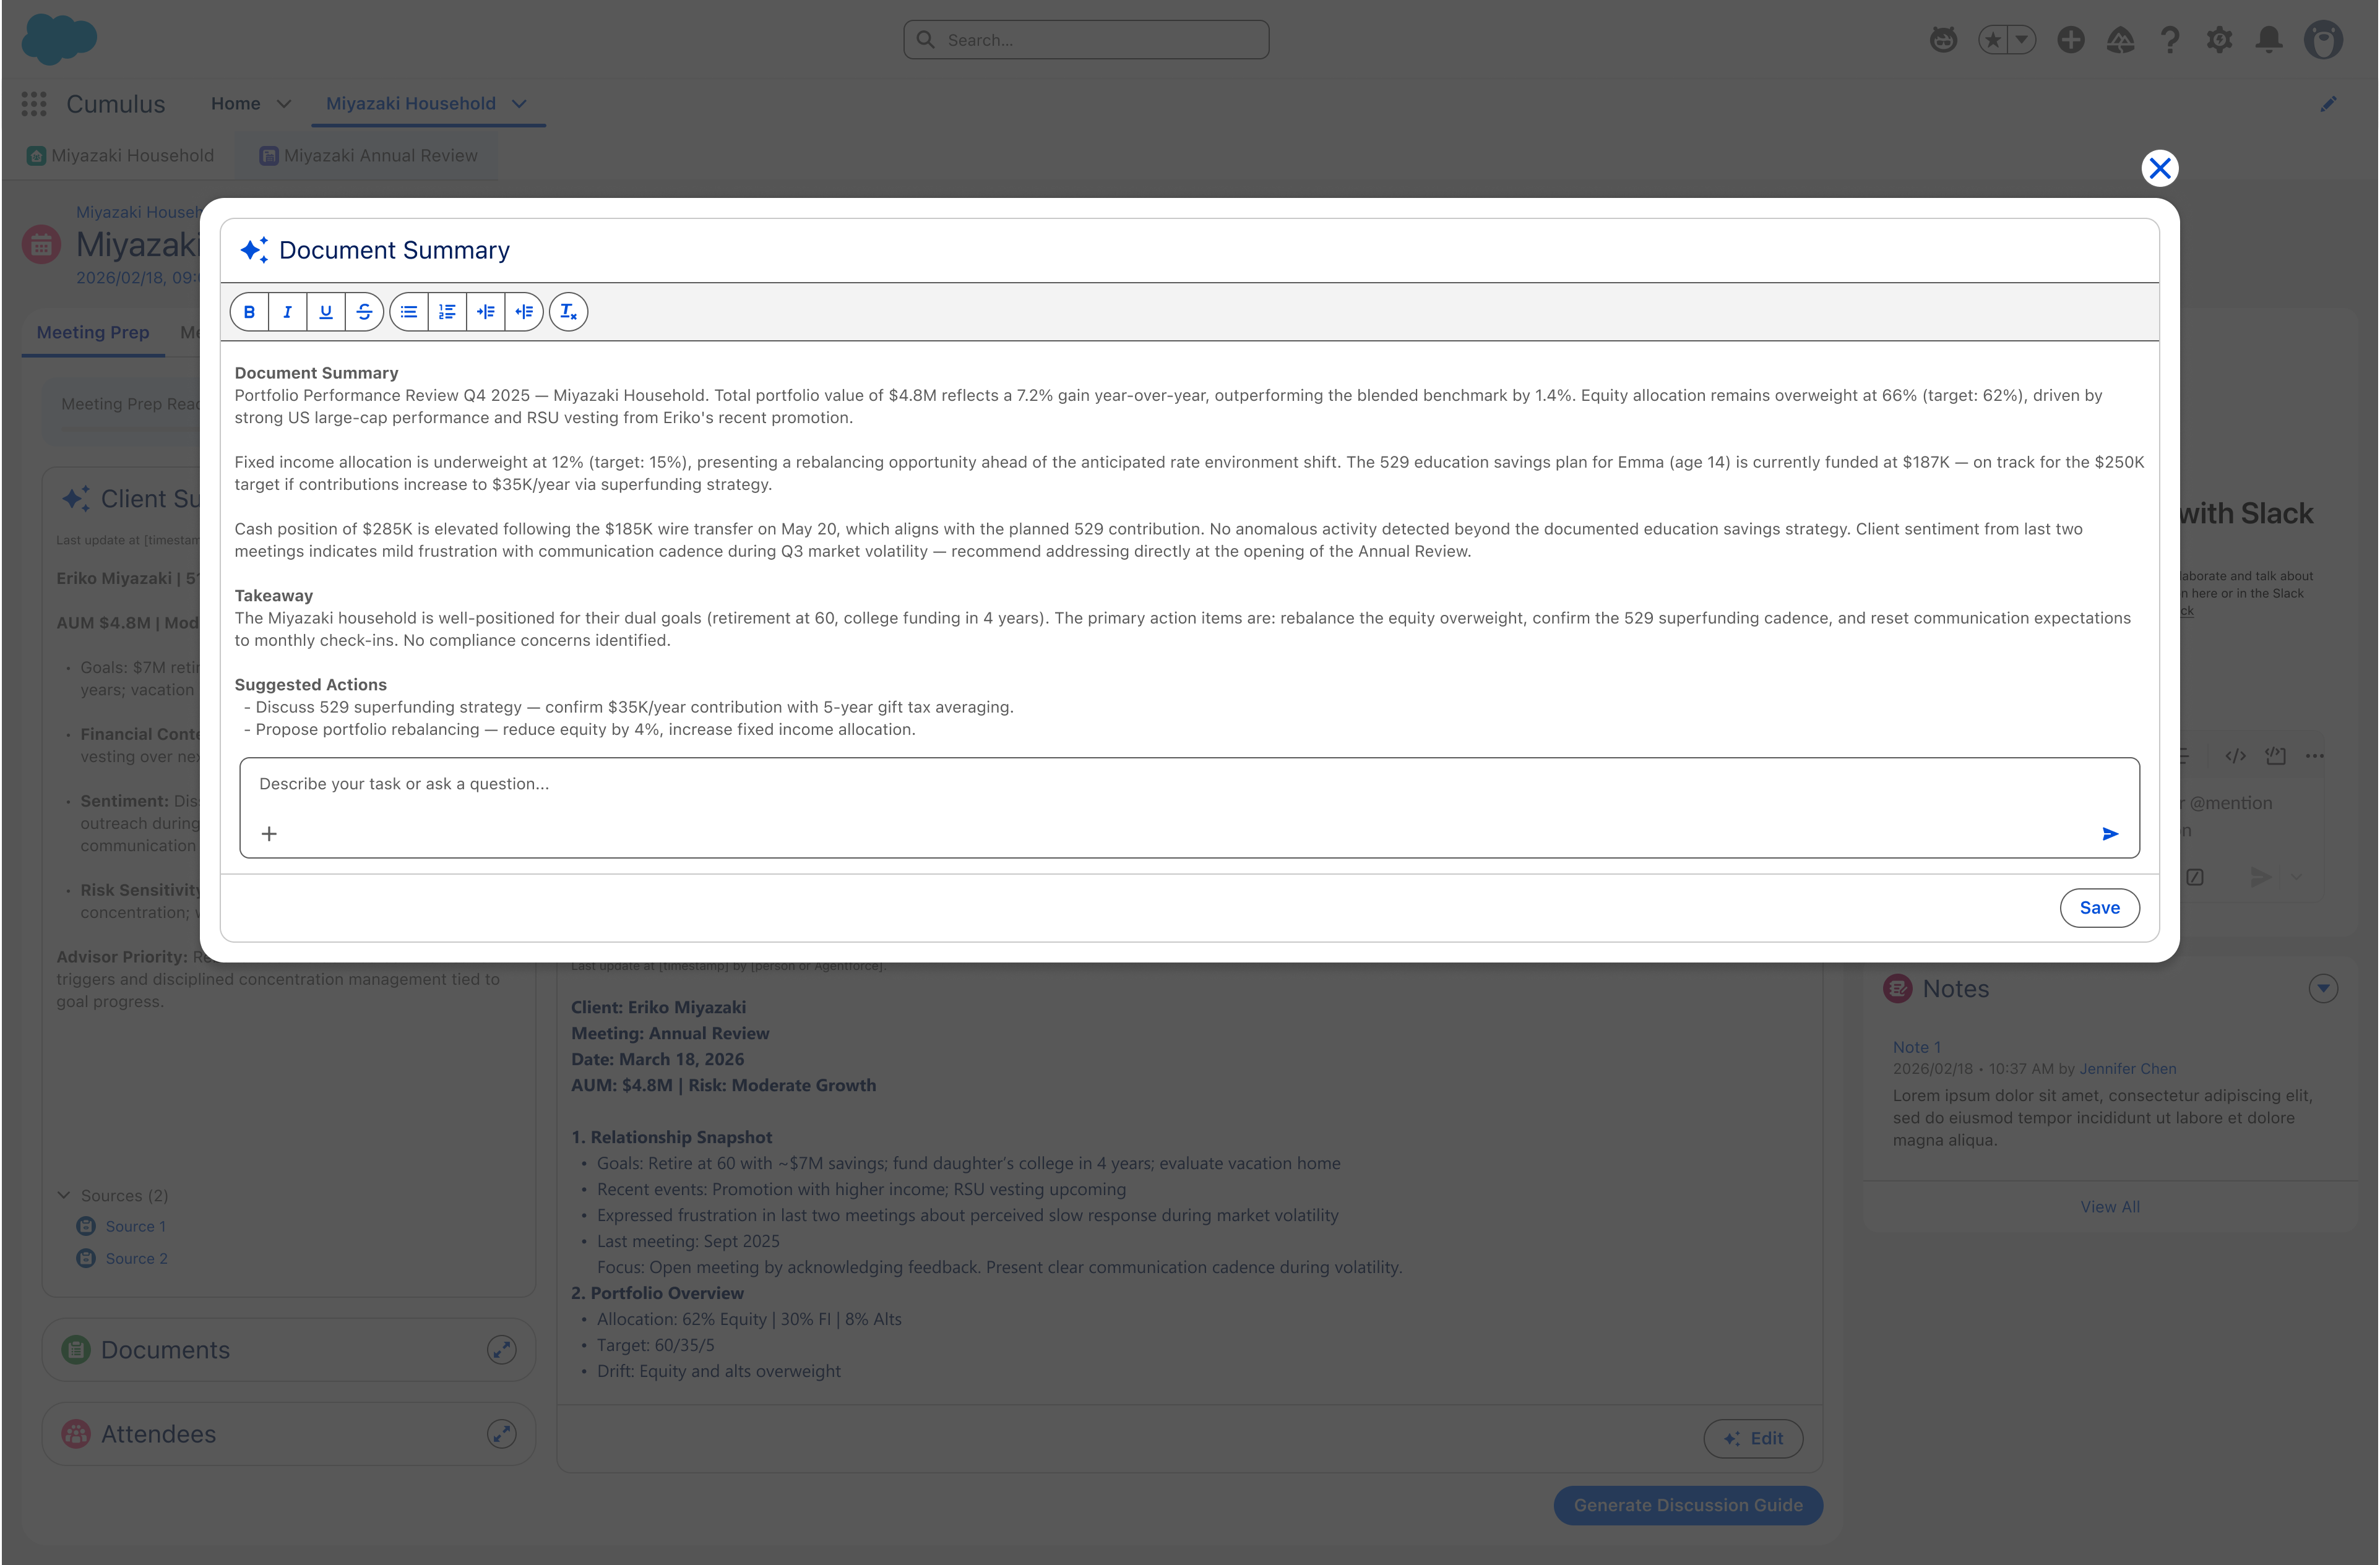This screenshot has height=1565, width=2380.
Task: Send the prompt with the arrow icon
Action: (x=2110, y=833)
